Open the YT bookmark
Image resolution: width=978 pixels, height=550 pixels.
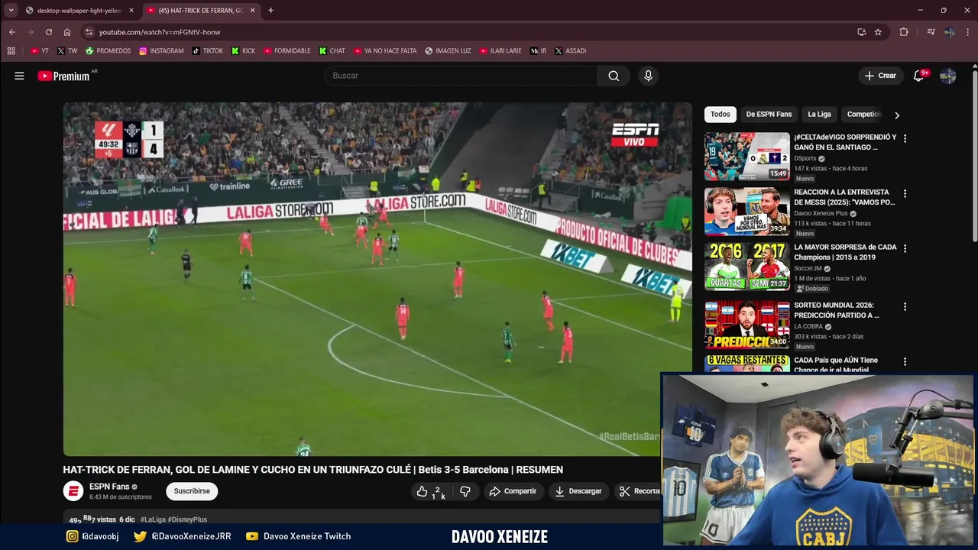pyautogui.click(x=40, y=51)
